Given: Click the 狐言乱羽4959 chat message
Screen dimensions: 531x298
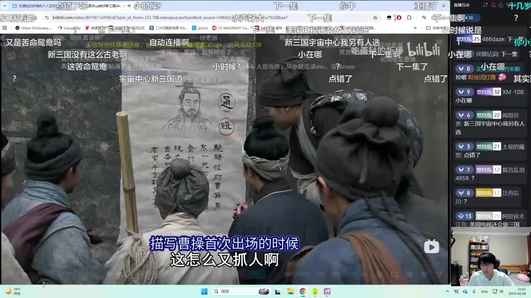Looking at the screenshot, I should tap(491, 174).
